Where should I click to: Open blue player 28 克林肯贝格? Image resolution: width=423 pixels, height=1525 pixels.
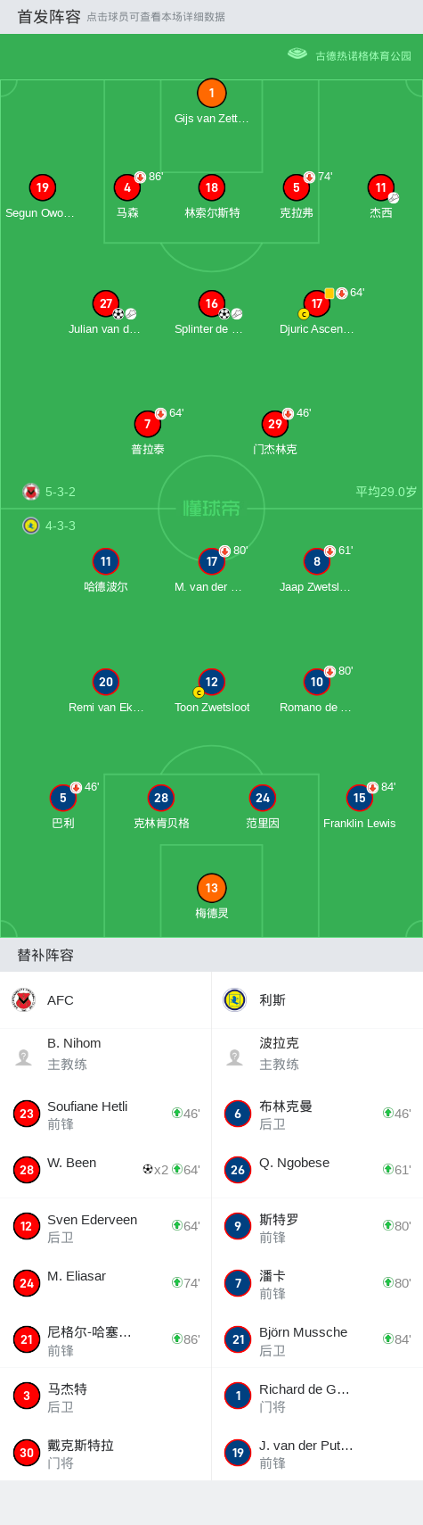pos(161,798)
